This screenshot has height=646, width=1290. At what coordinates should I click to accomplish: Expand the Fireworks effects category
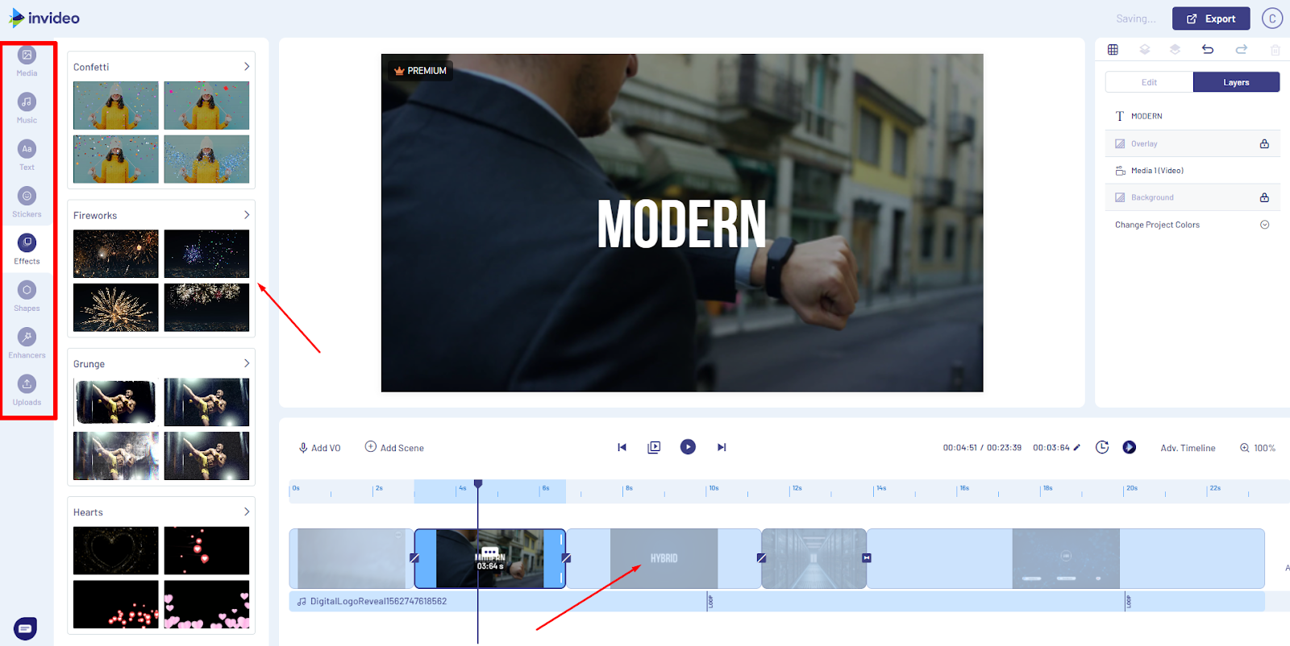click(247, 215)
